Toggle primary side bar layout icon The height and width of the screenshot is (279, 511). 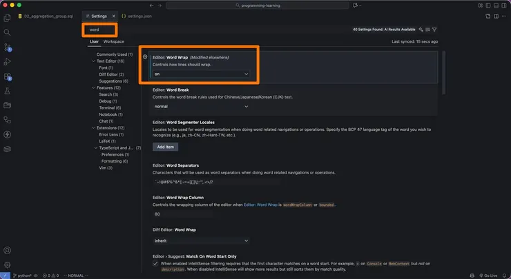click(x=488, y=6)
